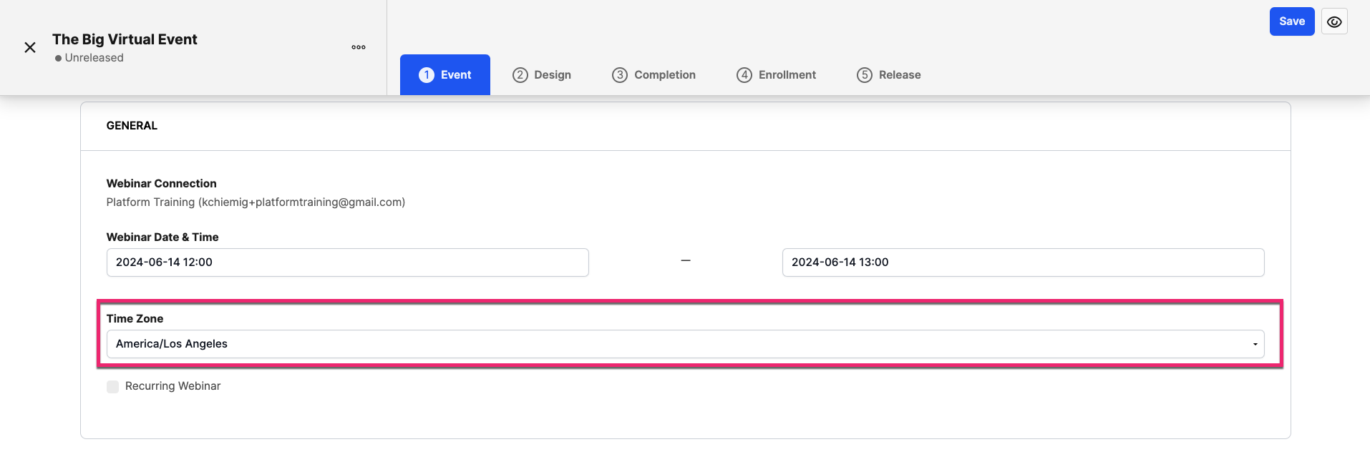Close the event editor with X icon

[30, 47]
